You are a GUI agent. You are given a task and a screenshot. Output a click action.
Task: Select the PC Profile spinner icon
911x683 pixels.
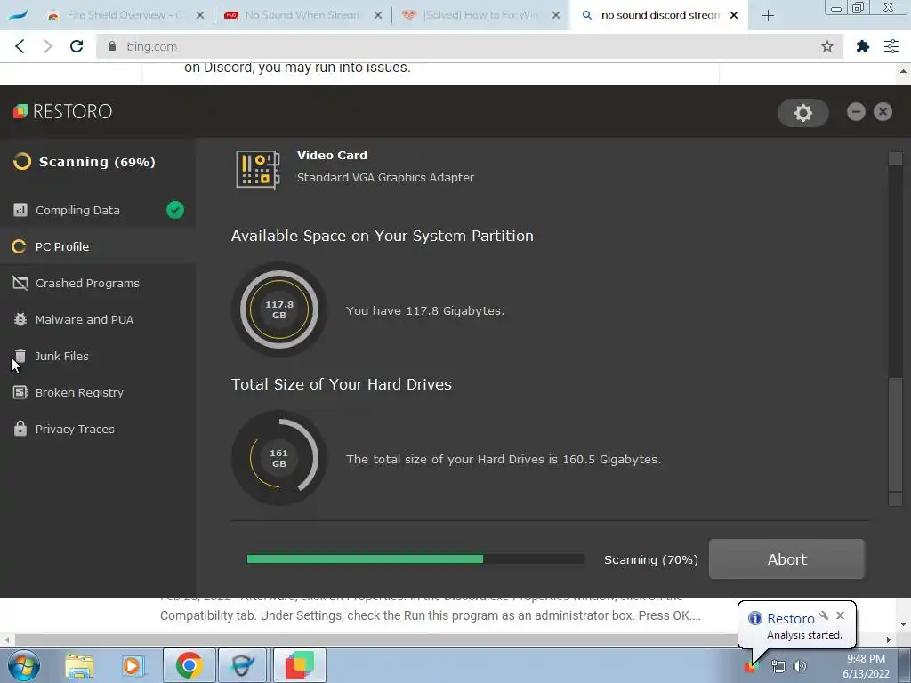[x=20, y=246]
